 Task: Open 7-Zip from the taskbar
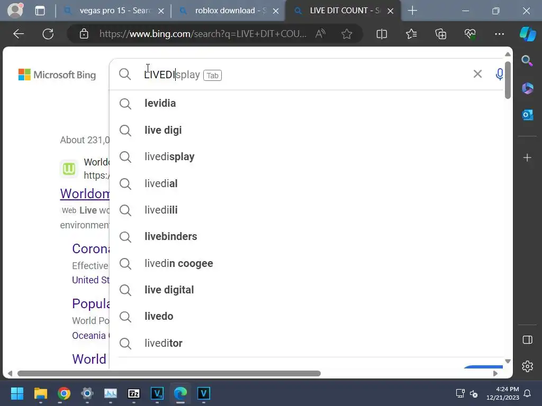click(x=134, y=393)
